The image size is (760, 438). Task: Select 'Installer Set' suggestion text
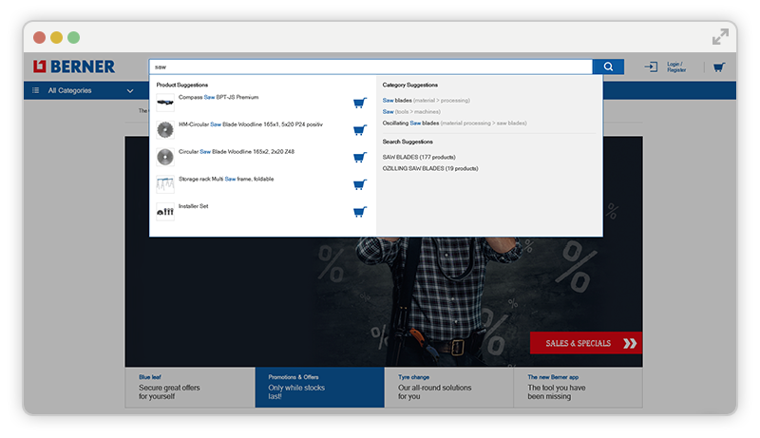tap(193, 206)
